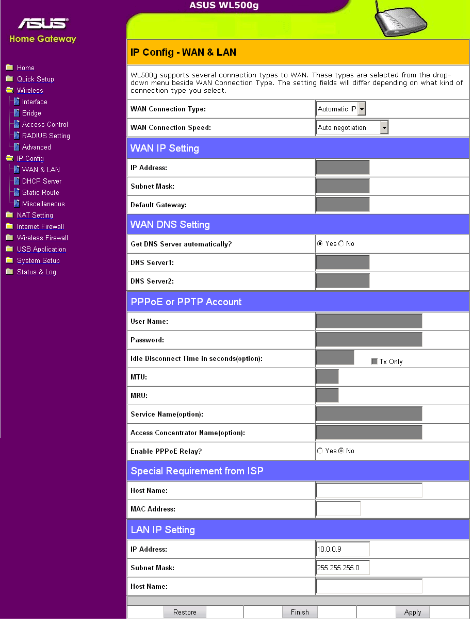
Task: Click the DNS Server2 field
Action: point(343,281)
